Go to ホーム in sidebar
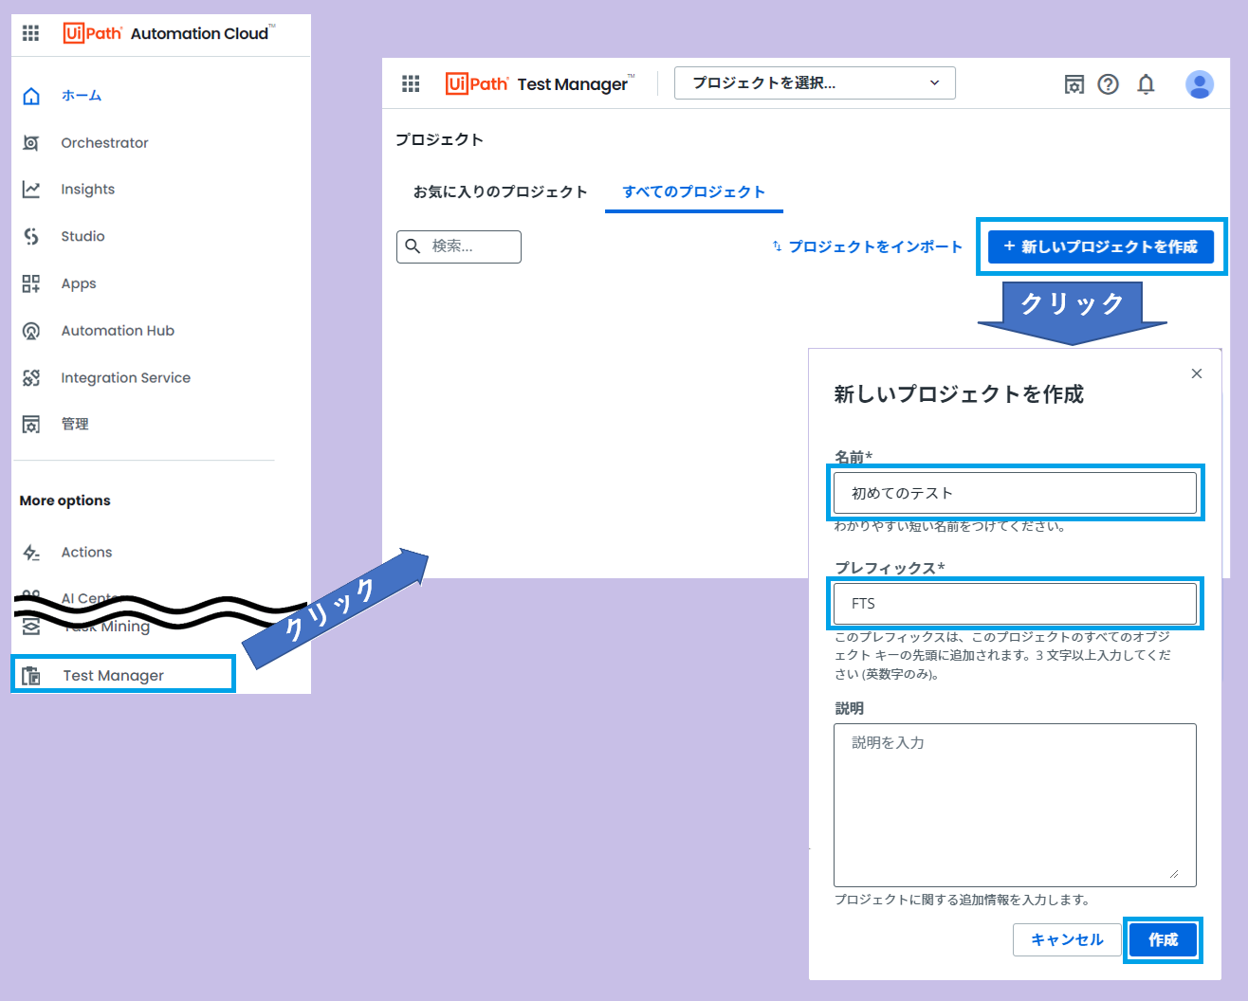1248x1001 pixels. click(82, 96)
